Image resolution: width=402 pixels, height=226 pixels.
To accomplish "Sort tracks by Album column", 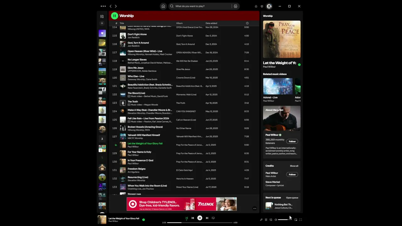I will (179, 23).
